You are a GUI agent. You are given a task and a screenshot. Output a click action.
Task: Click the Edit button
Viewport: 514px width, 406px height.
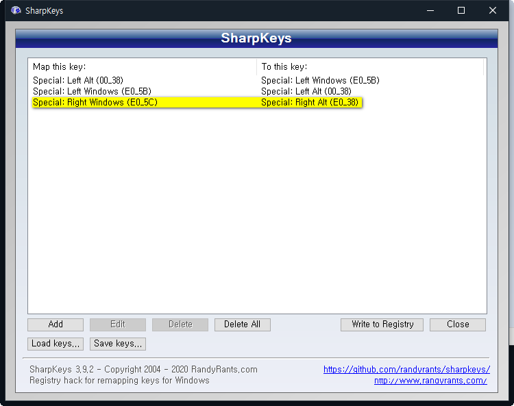coord(118,325)
